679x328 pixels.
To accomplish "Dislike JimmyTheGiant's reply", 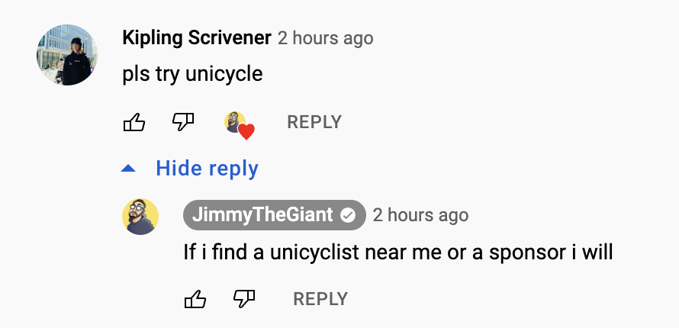I will [244, 299].
